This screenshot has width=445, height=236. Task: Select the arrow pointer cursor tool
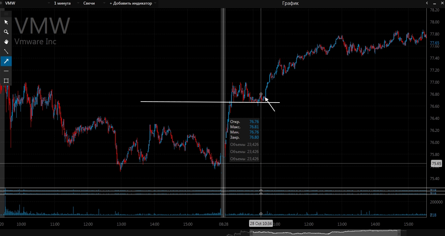tap(6, 22)
